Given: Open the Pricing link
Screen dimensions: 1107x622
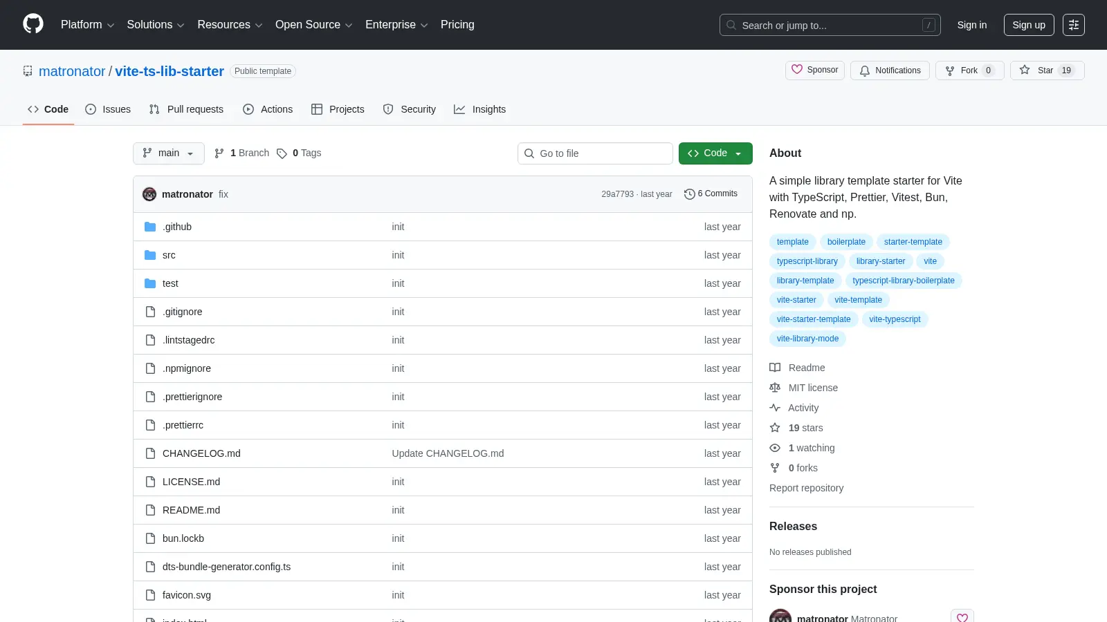Looking at the screenshot, I should click(457, 25).
